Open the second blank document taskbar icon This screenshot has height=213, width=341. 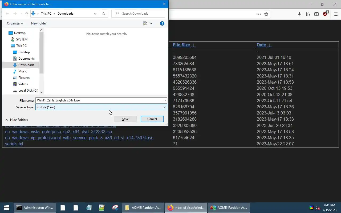pos(76,208)
